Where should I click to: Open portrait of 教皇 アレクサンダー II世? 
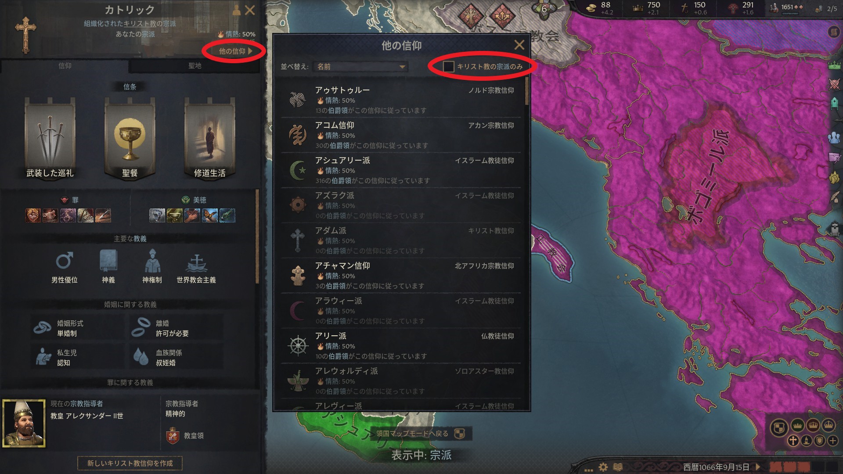(x=24, y=423)
